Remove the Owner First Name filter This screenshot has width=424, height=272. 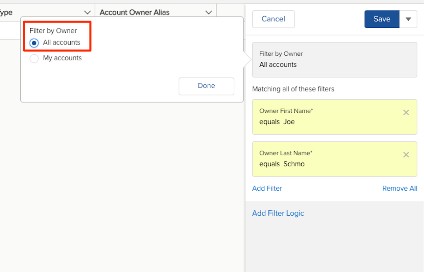(406, 113)
